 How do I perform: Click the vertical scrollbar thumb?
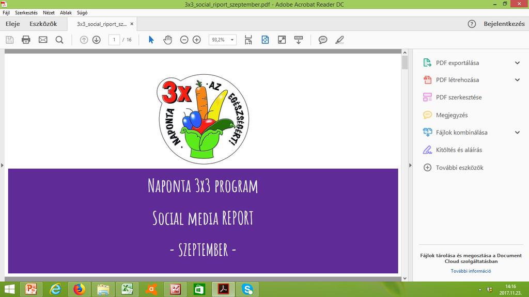click(405, 62)
